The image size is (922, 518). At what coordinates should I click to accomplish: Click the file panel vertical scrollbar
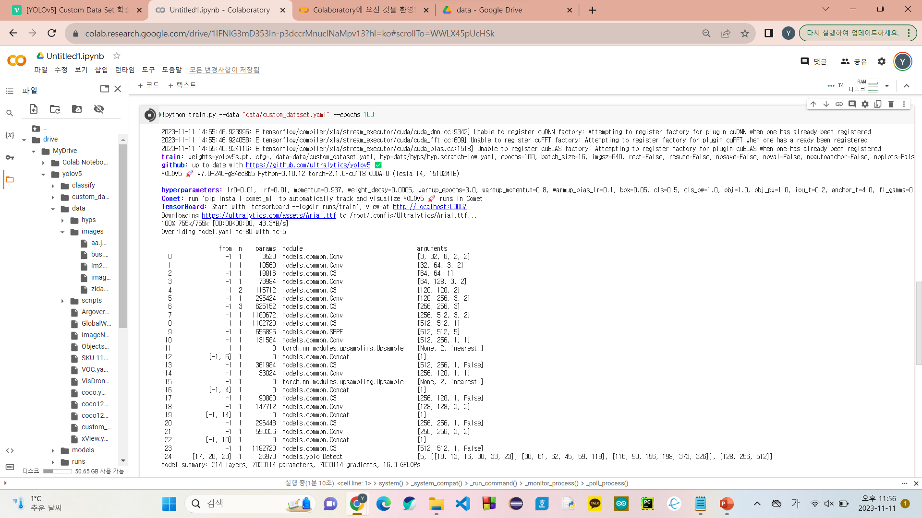[x=123, y=235]
